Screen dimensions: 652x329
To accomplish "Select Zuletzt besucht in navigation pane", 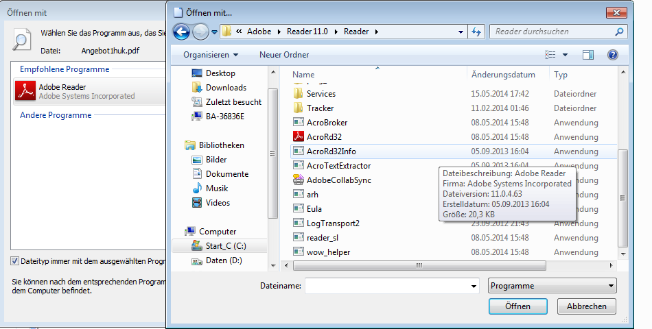I will [x=226, y=101].
